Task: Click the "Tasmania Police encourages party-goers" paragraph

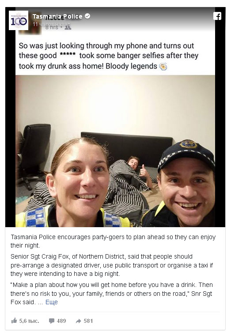Action: (x=113, y=241)
